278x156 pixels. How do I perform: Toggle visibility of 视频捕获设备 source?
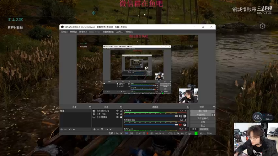pos(117,111)
